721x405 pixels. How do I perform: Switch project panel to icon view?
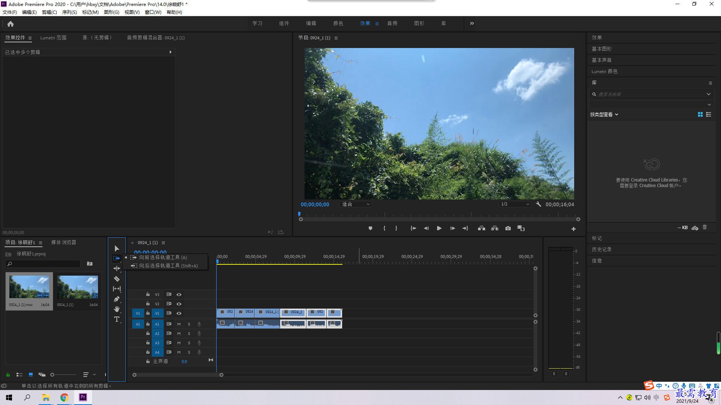(x=31, y=374)
